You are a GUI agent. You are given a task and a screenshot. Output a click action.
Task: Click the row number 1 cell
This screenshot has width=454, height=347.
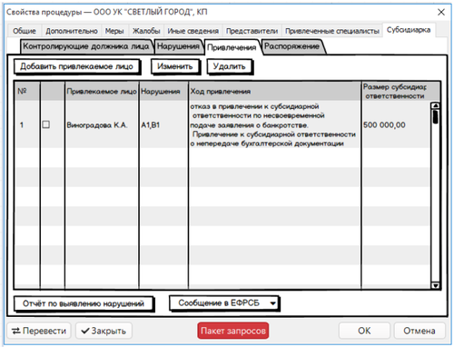click(x=27, y=124)
